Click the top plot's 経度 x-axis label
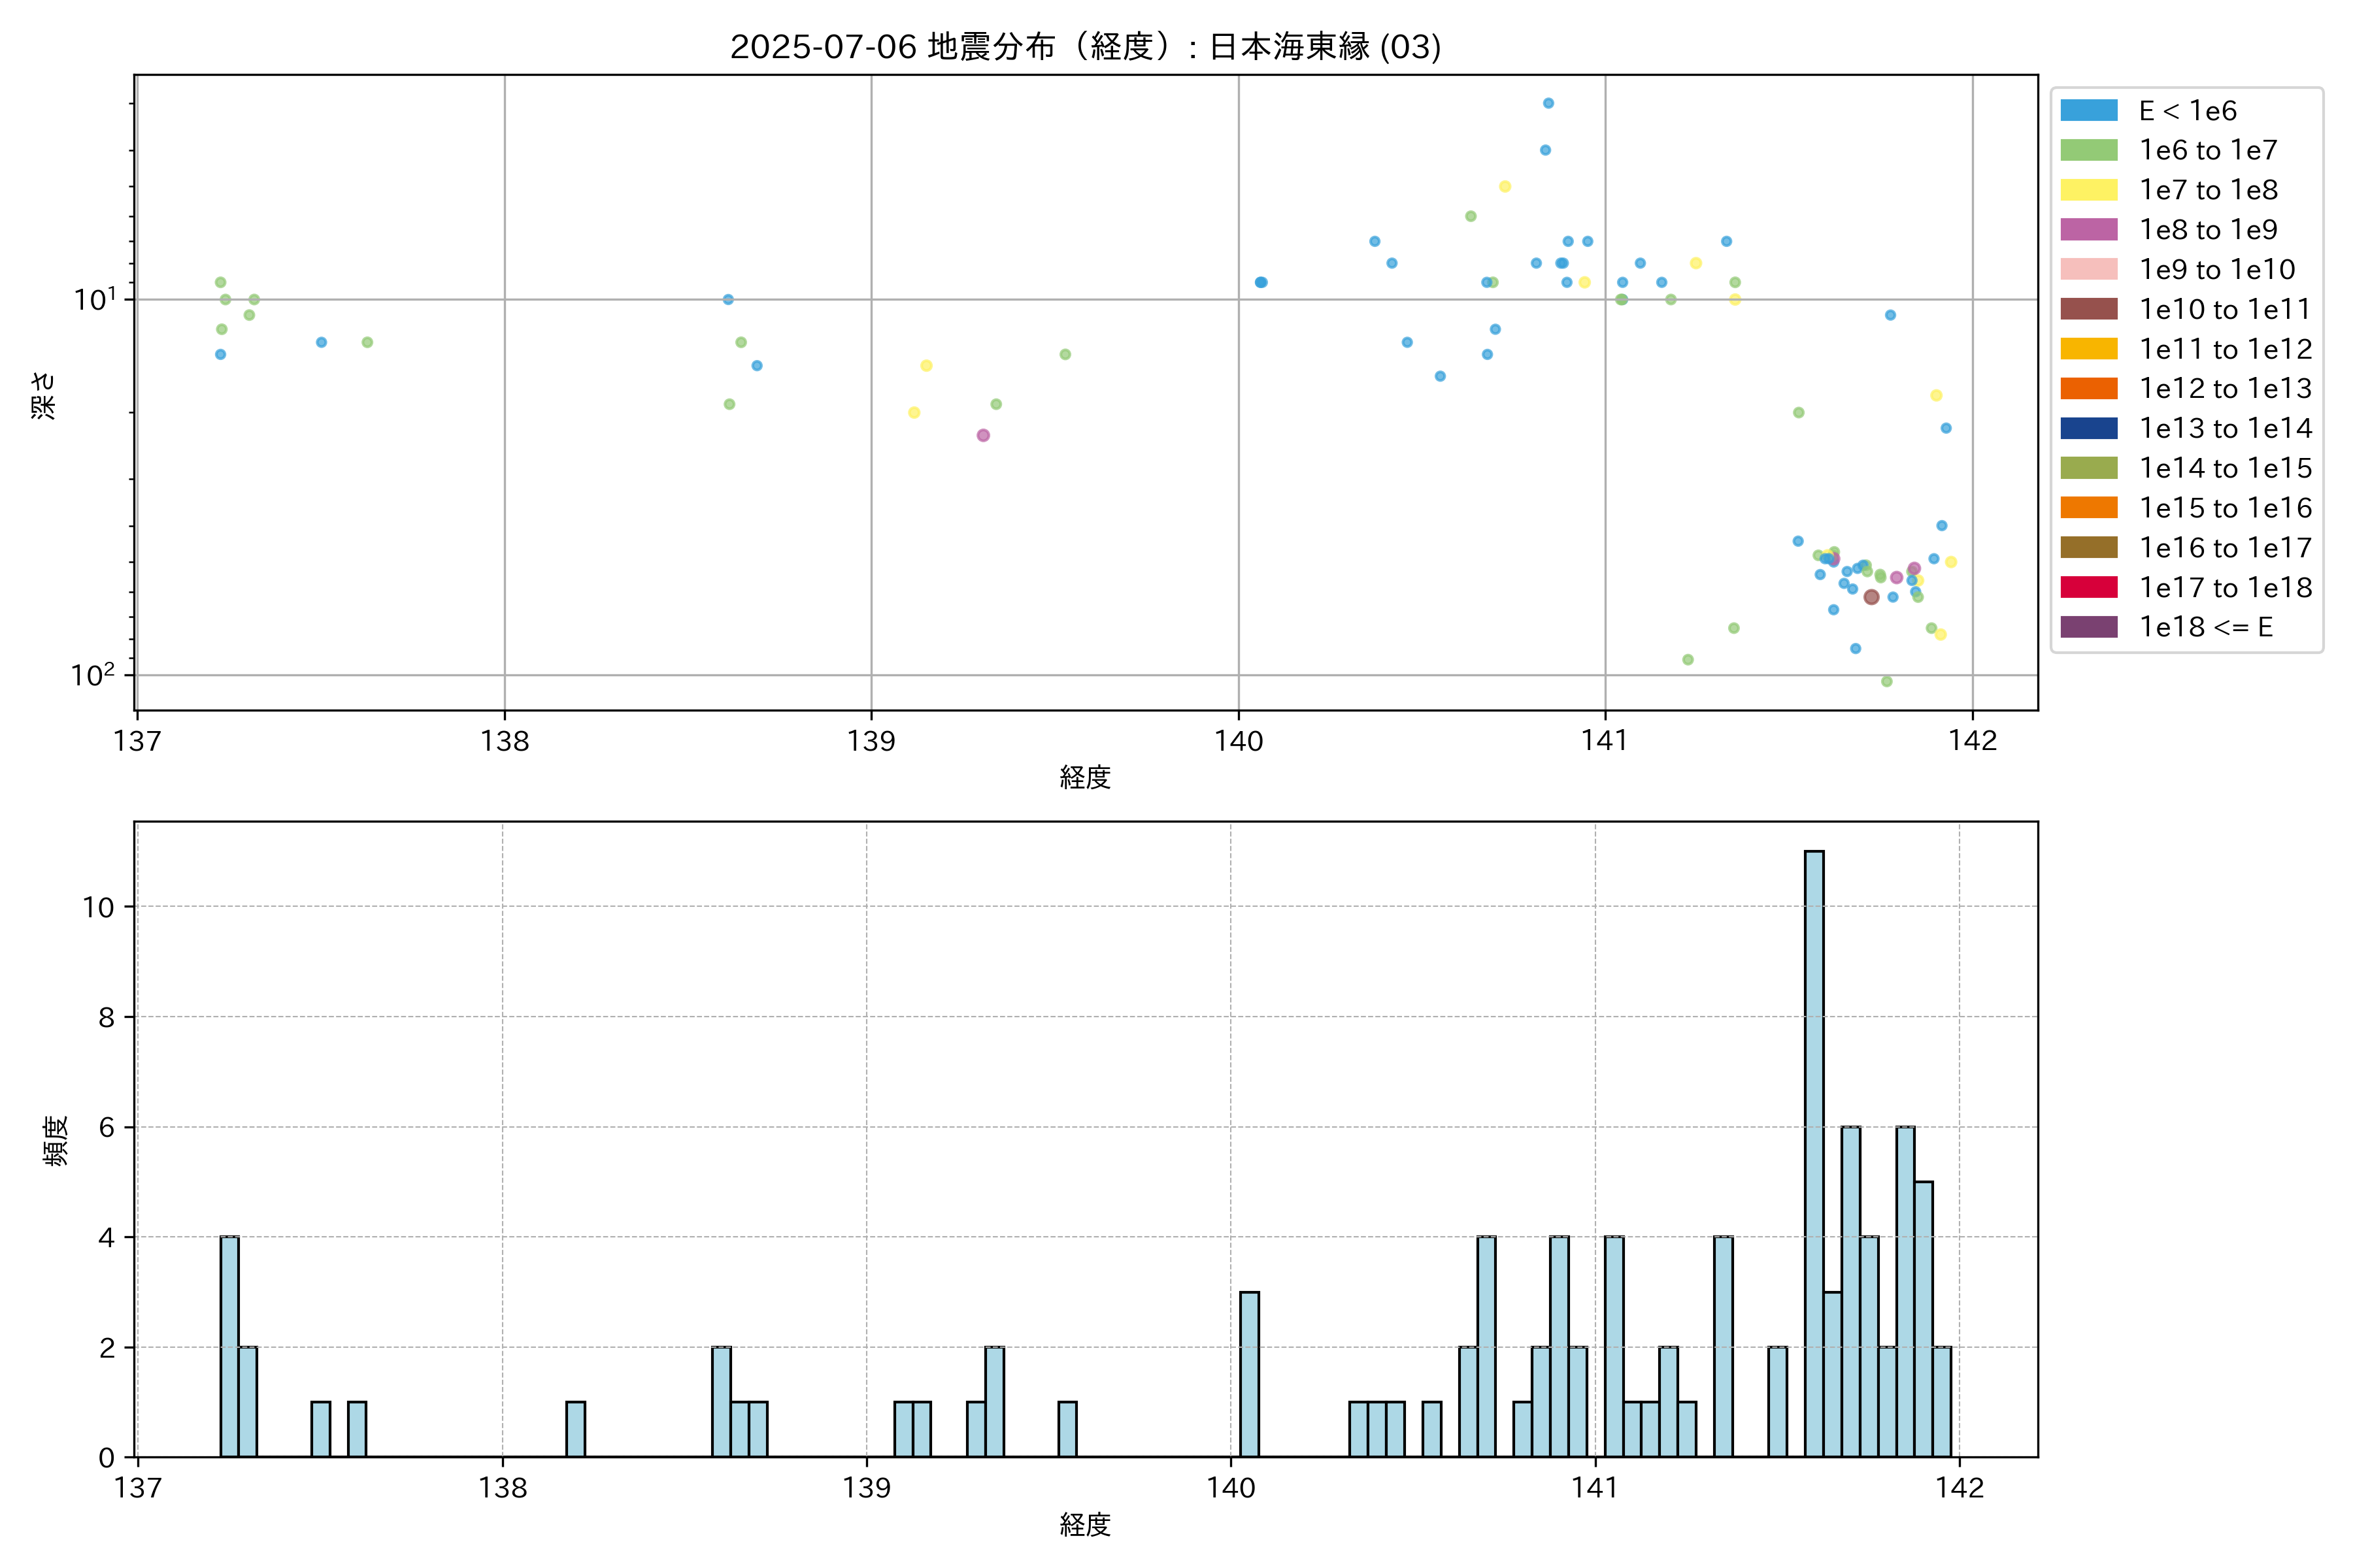Image resolution: width=2353 pixels, height=1568 pixels. [x=1086, y=777]
